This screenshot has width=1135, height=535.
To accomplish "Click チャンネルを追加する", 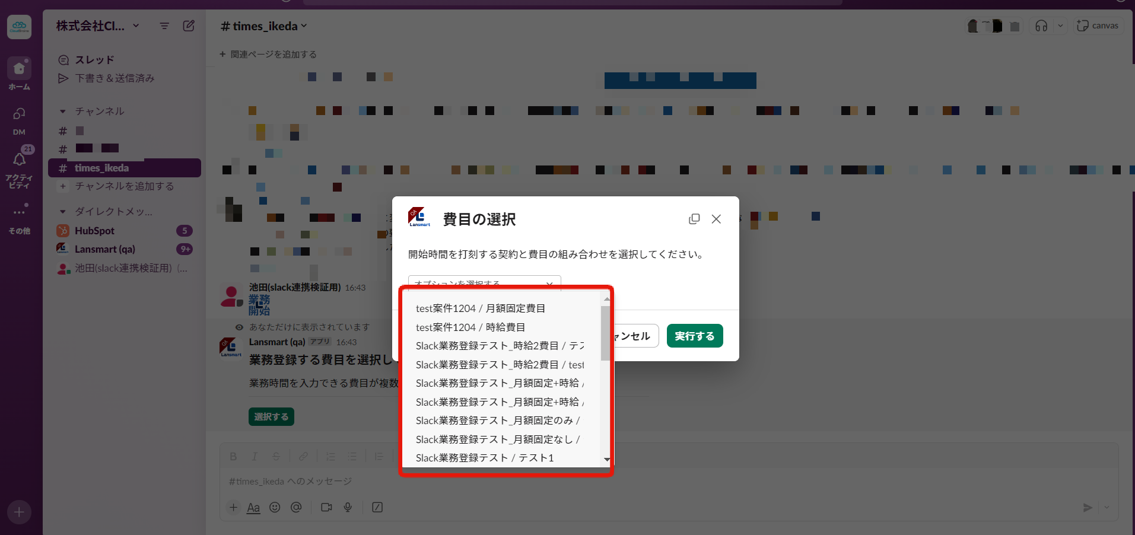I will pos(124,186).
